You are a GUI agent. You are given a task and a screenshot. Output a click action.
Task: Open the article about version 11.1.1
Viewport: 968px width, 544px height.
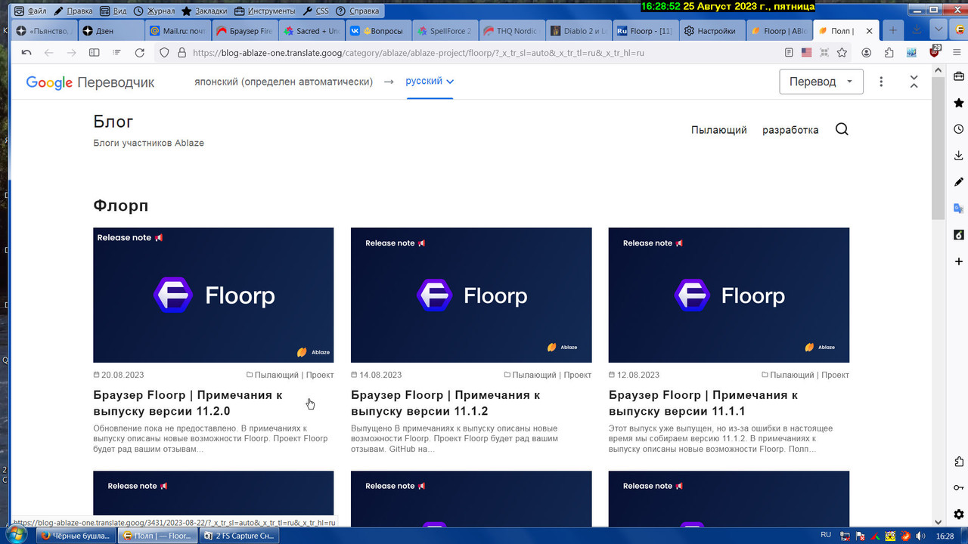pyautogui.click(x=703, y=403)
